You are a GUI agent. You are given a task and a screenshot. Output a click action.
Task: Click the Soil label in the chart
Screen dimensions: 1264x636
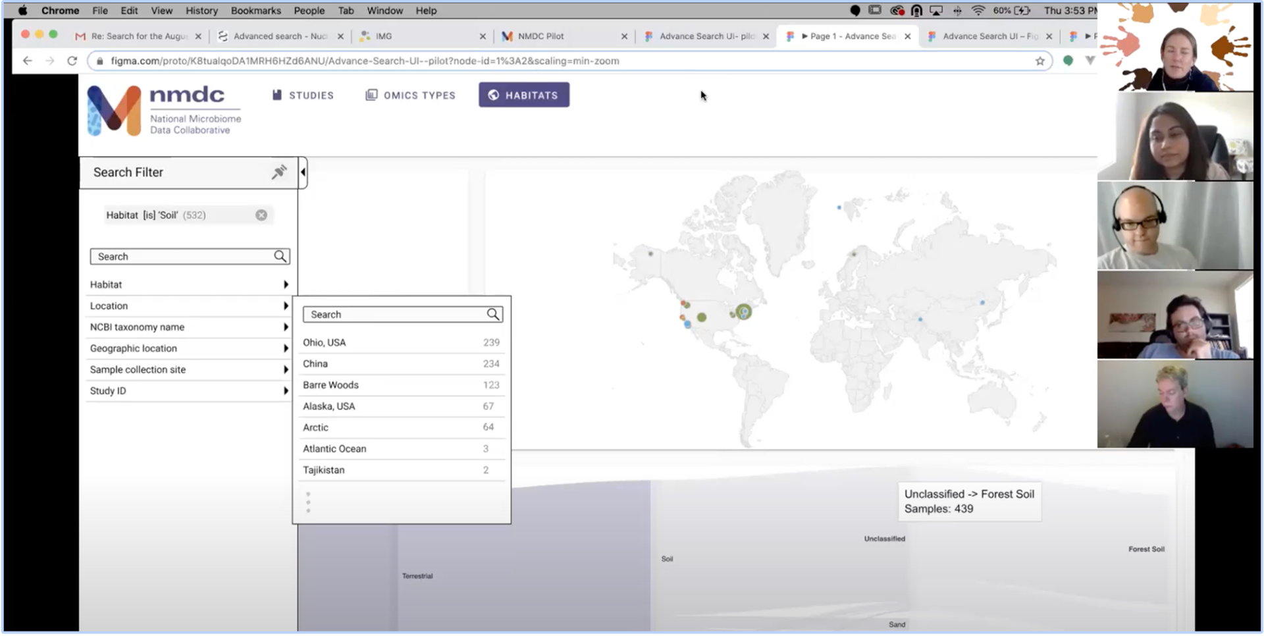[x=667, y=559]
